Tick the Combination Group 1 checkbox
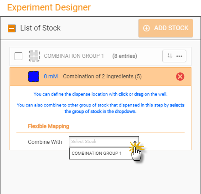Viewport: 201px width, 194px height. pos(19,56)
